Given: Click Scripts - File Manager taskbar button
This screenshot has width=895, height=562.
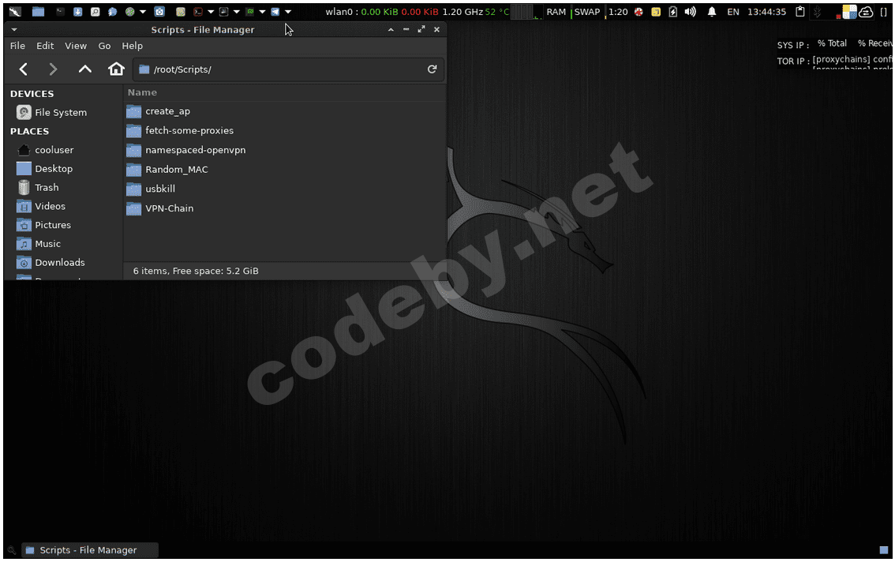Looking at the screenshot, I should coord(90,550).
